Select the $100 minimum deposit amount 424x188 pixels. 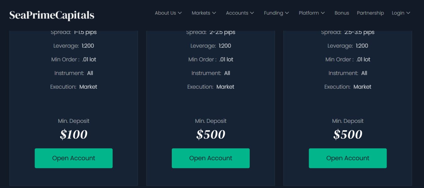point(73,134)
